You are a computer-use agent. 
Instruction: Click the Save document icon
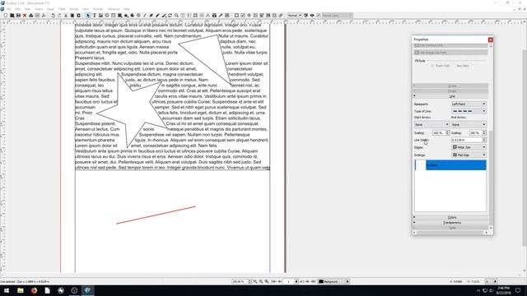tap(18, 16)
